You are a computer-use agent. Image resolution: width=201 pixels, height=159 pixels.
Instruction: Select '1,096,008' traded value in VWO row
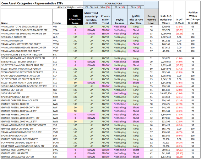coord(166,34)
